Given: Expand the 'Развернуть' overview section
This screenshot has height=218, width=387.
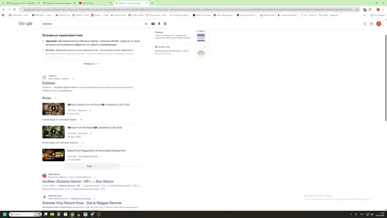Looking at the screenshot, I should click(x=91, y=64).
